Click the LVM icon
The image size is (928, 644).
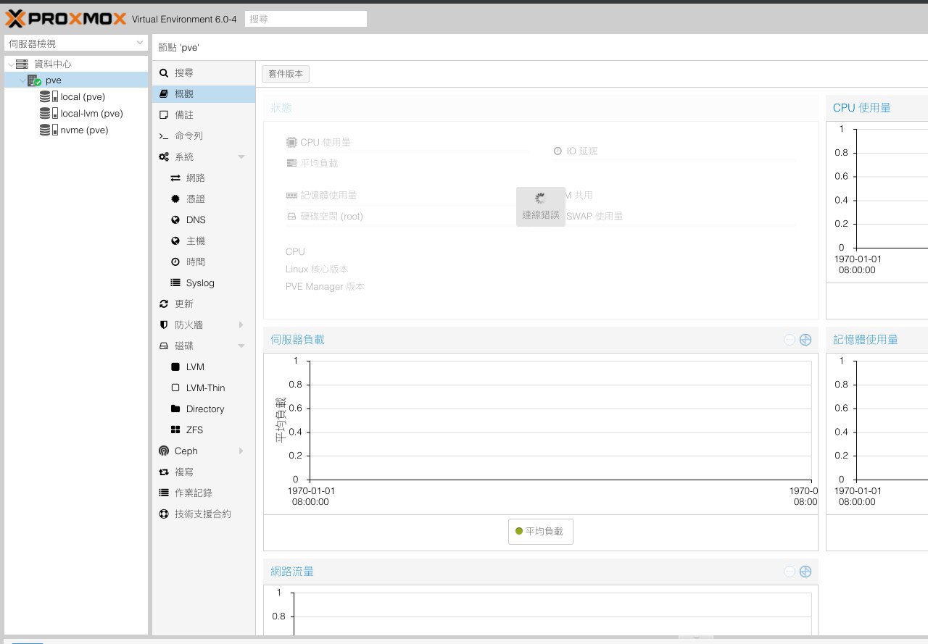coord(175,367)
